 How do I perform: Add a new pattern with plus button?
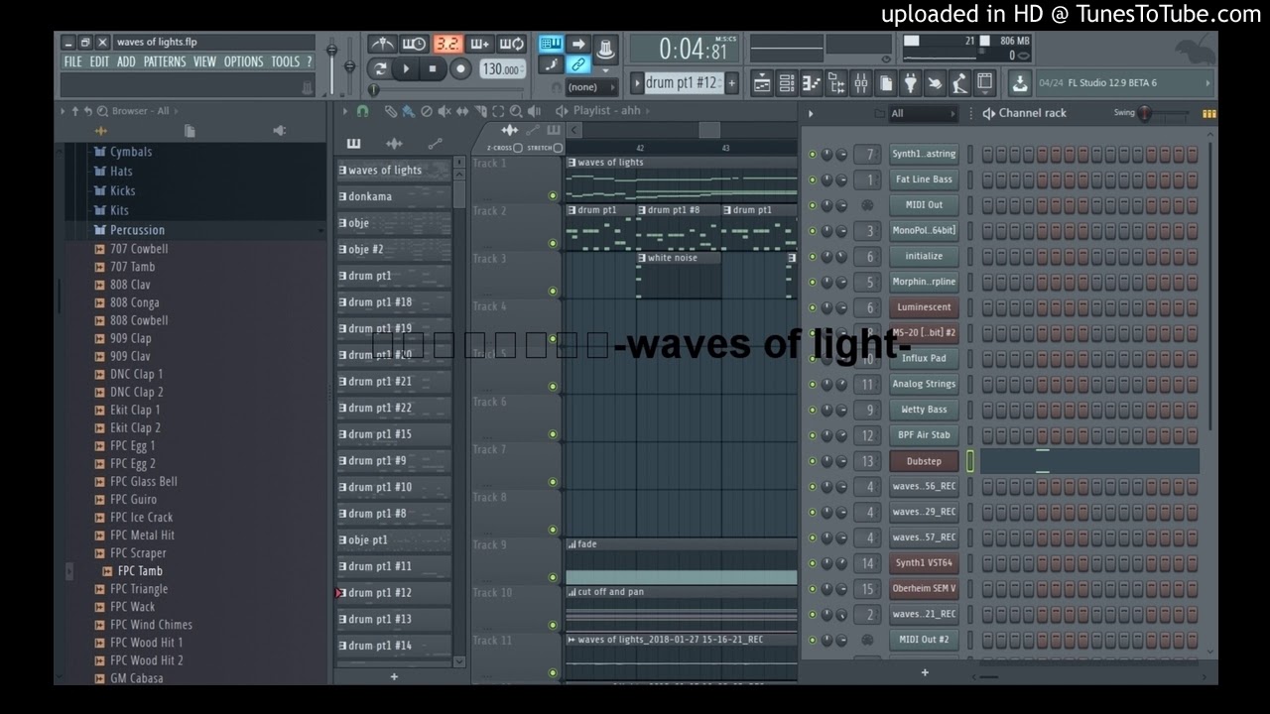pyautogui.click(x=731, y=83)
